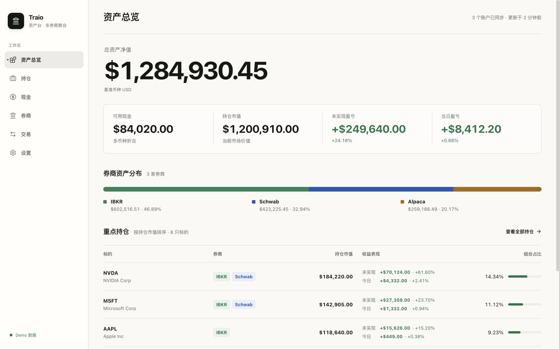Click the $84,020.00 available cash value
Viewport: 559px width, 349px height.
pyautogui.click(x=143, y=129)
